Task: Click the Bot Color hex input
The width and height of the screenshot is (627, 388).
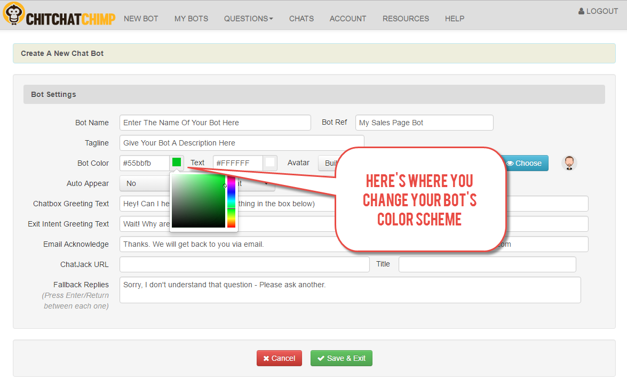Action: click(145, 163)
